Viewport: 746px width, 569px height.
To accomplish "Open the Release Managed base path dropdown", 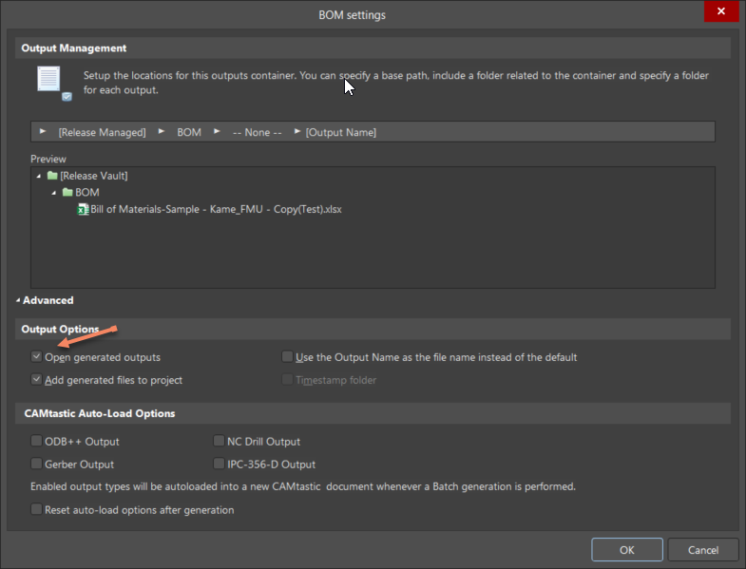I will point(43,132).
